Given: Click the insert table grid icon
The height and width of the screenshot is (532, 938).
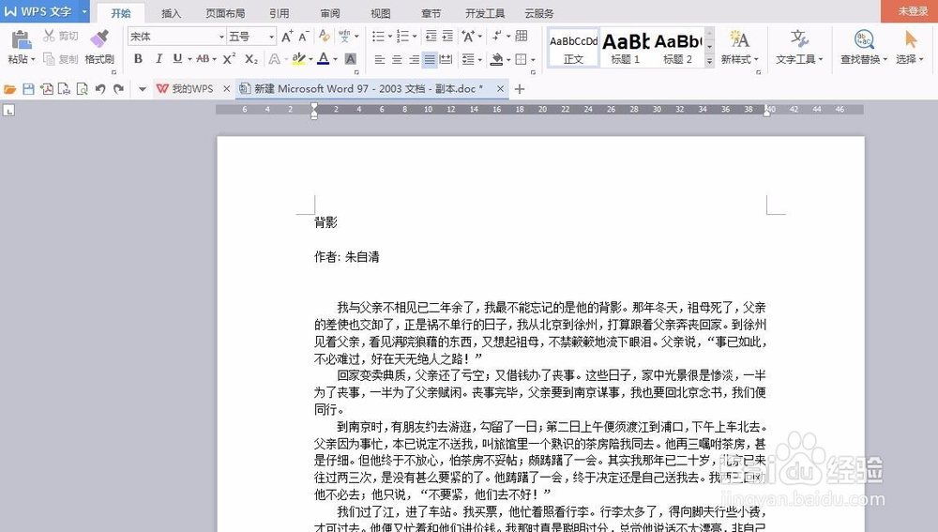Looking at the screenshot, I should point(522,37).
